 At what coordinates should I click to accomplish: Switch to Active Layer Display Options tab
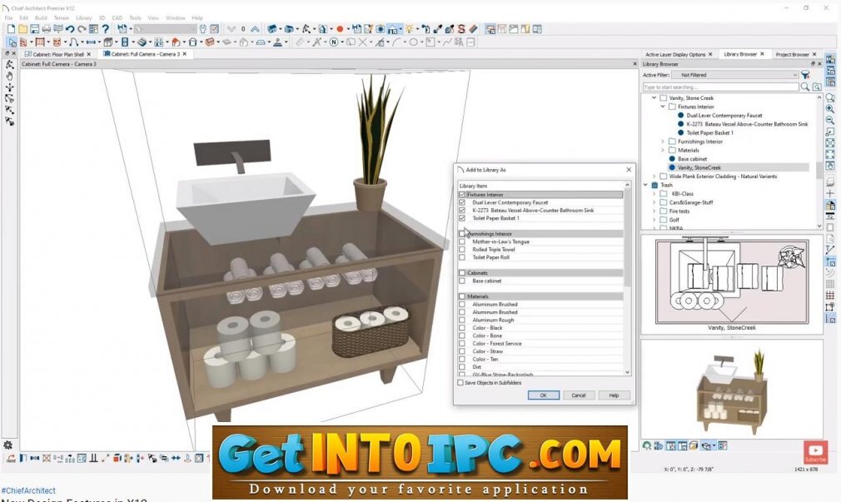[x=674, y=54]
